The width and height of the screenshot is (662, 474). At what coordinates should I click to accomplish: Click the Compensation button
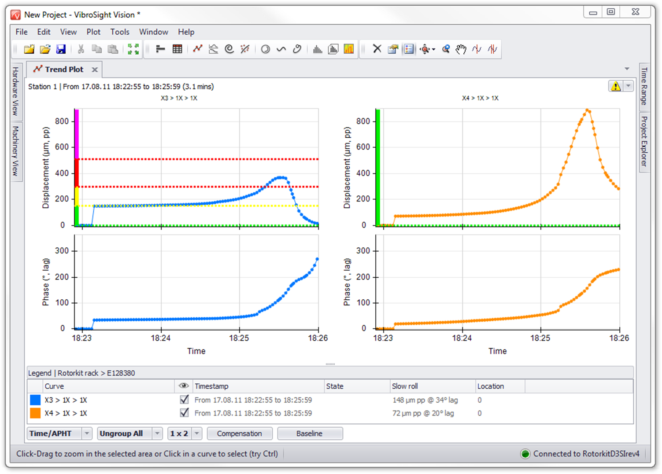pos(239,434)
